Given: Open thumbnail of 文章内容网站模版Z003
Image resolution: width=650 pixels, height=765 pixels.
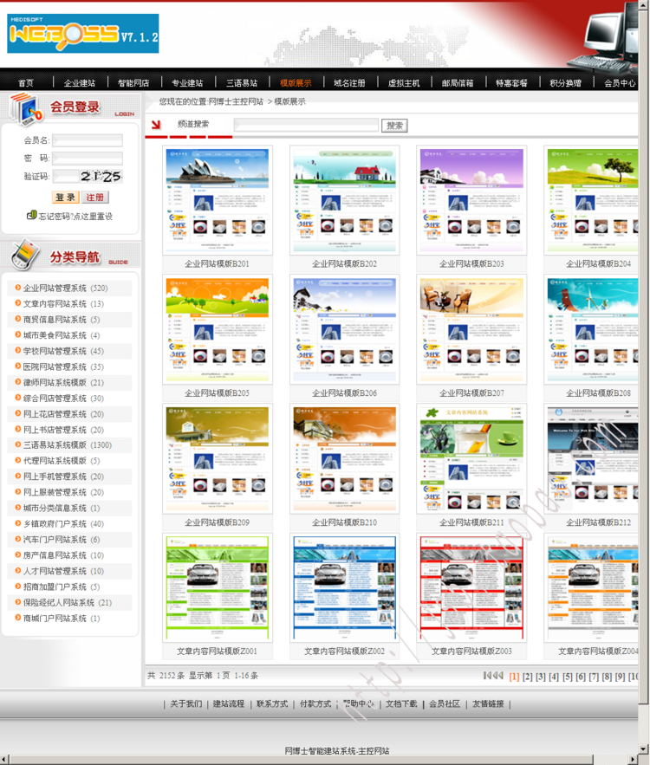Looking at the screenshot, I should point(471,588).
